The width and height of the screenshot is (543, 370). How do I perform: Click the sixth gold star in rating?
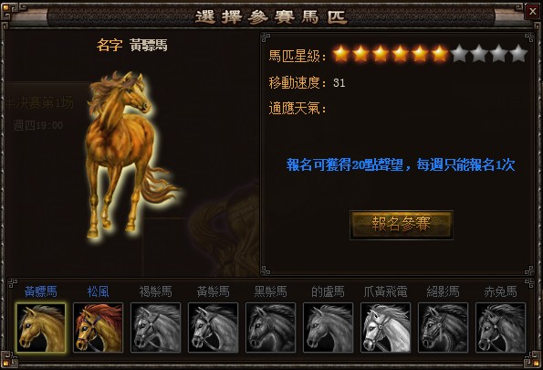440,54
